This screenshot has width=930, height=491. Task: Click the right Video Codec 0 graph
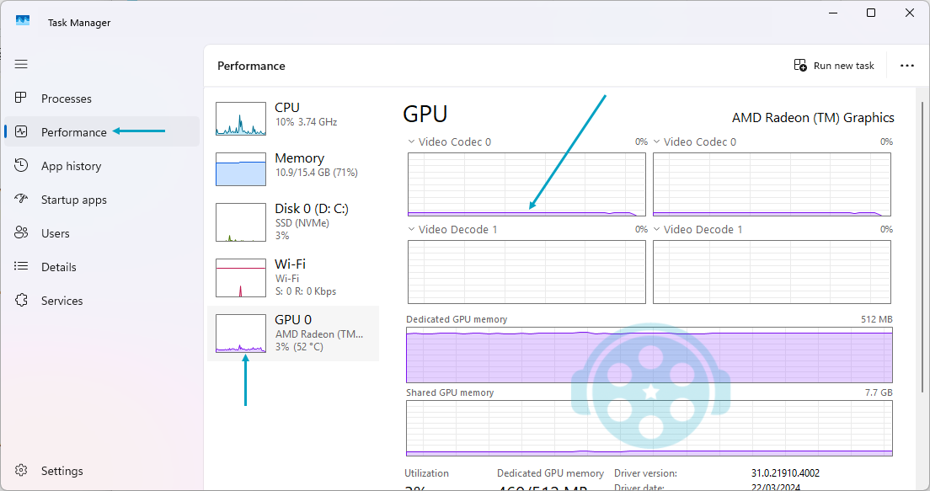pos(772,184)
